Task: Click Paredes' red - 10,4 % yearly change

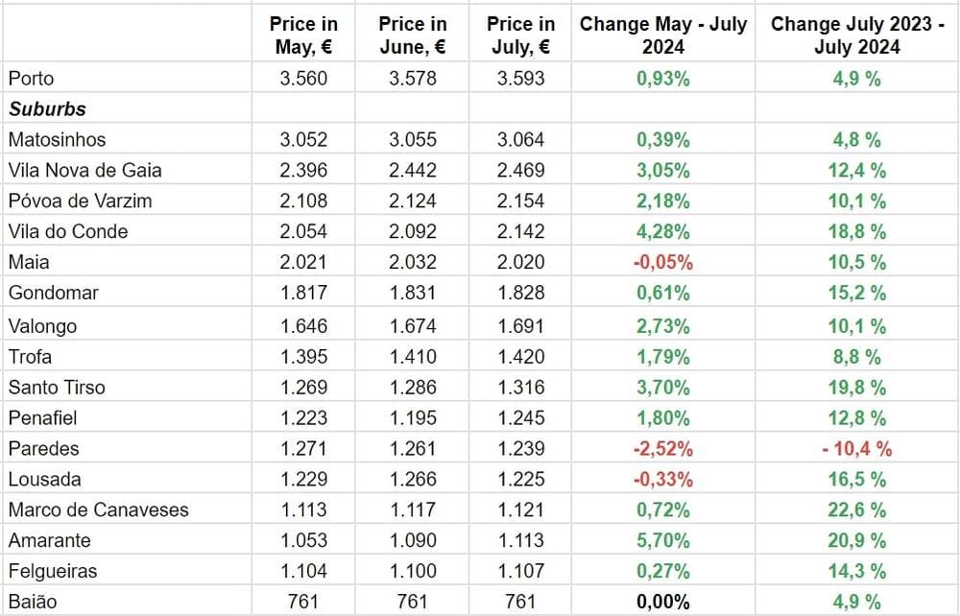Action: coord(856,448)
